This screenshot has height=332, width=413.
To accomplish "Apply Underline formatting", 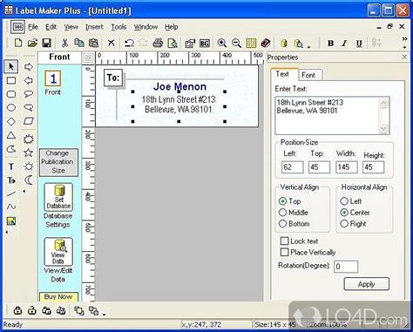I will pyautogui.click(x=359, y=43).
